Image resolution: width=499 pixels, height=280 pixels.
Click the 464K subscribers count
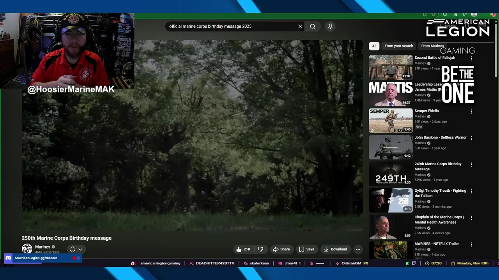[x=47, y=252]
